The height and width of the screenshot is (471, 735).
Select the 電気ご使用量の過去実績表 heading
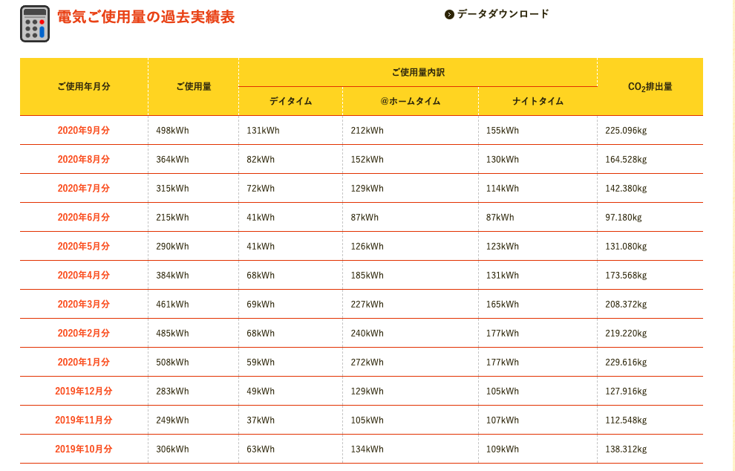click(146, 17)
